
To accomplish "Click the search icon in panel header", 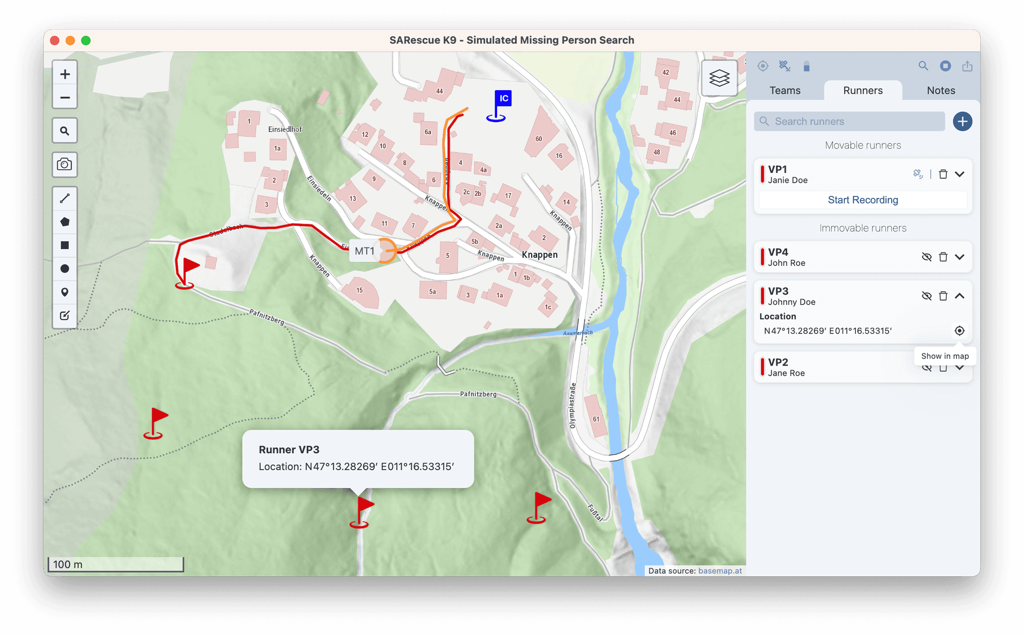I will pyautogui.click(x=923, y=66).
